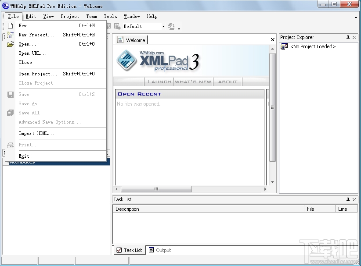Image resolution: width=361 pixels, height=266 pixels.
Task: Choose Open URL... in File menu
Action: (57, 53)
